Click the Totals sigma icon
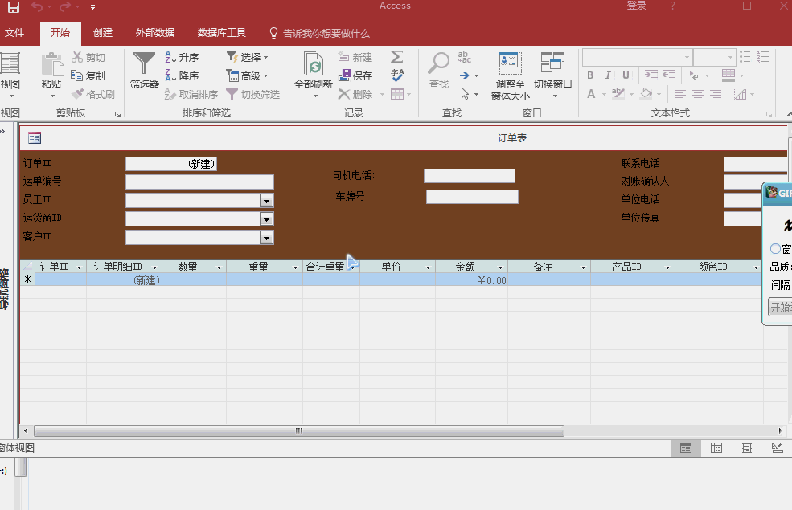The image size is (792, 510). 397,56
